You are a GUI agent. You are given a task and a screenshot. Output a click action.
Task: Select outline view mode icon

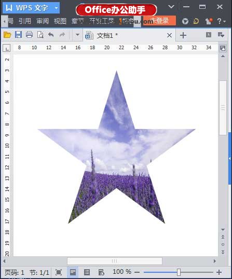coord(87,272)
